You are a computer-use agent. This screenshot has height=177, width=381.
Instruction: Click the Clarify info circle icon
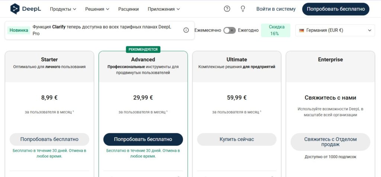pyautogui.click(x=186, y=30)
